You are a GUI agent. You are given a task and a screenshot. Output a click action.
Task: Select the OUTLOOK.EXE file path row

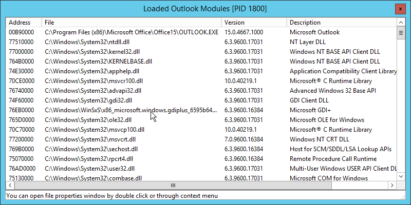(132, 32)
